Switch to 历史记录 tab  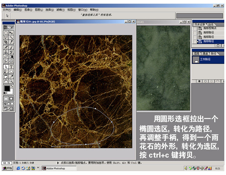[200, 25]
